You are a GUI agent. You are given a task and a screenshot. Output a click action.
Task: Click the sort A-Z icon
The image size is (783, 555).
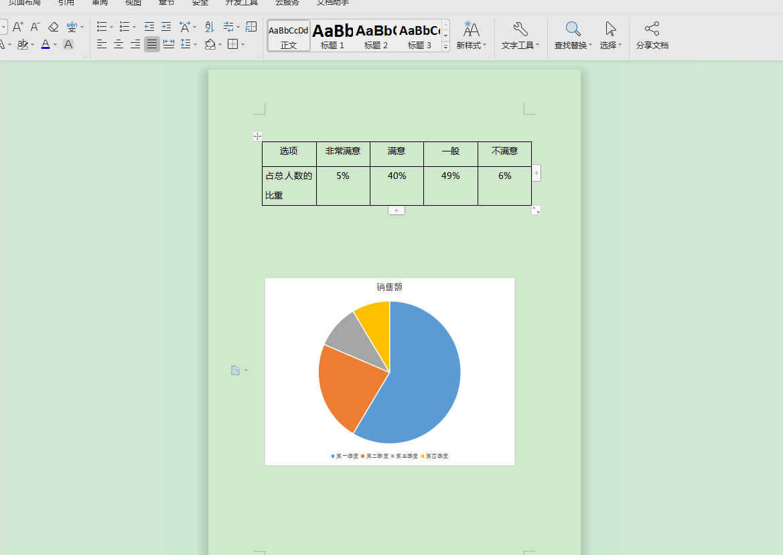point(210,26)
